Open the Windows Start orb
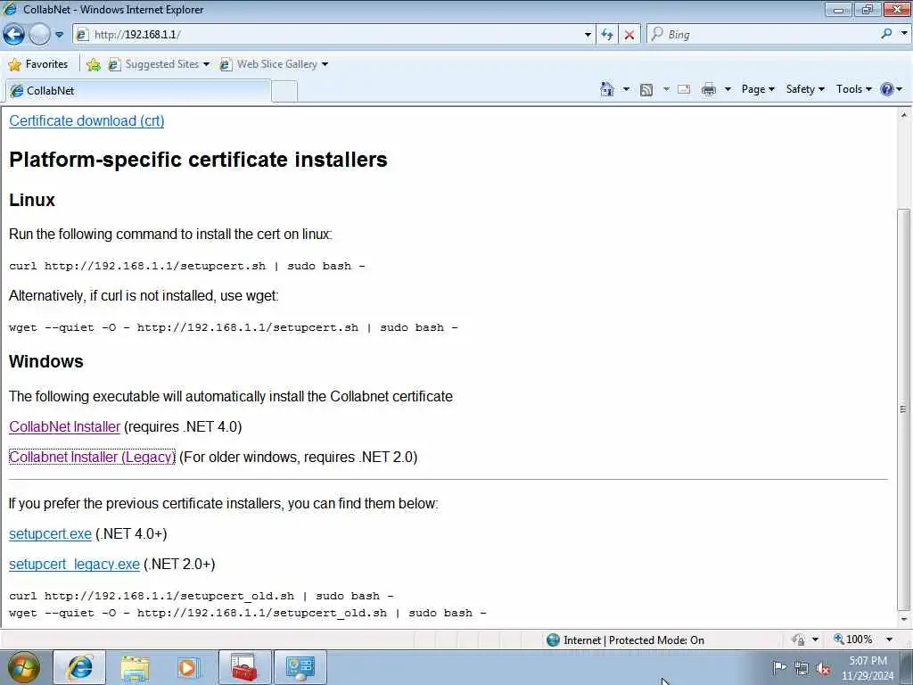Image resolution: width=913 pixels, height=685 pixels. click(24, 667)
